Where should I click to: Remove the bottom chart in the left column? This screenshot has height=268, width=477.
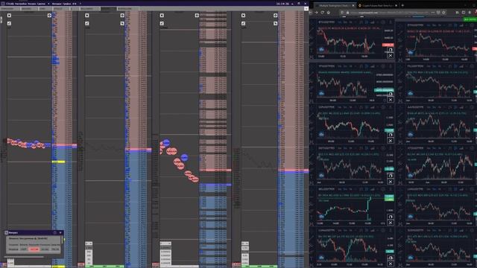[x=391, y=264]
